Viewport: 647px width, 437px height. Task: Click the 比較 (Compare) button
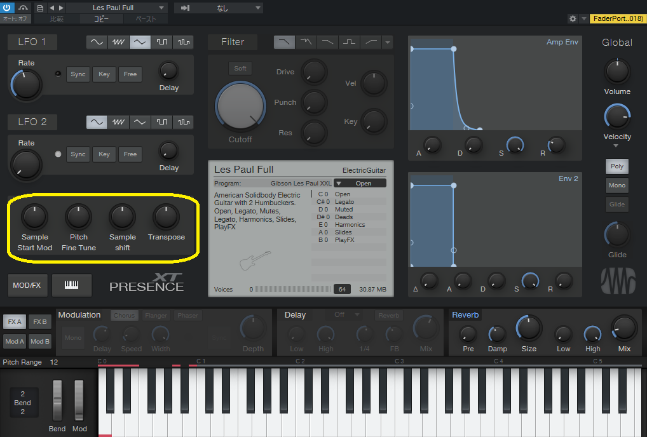point(57,19)
